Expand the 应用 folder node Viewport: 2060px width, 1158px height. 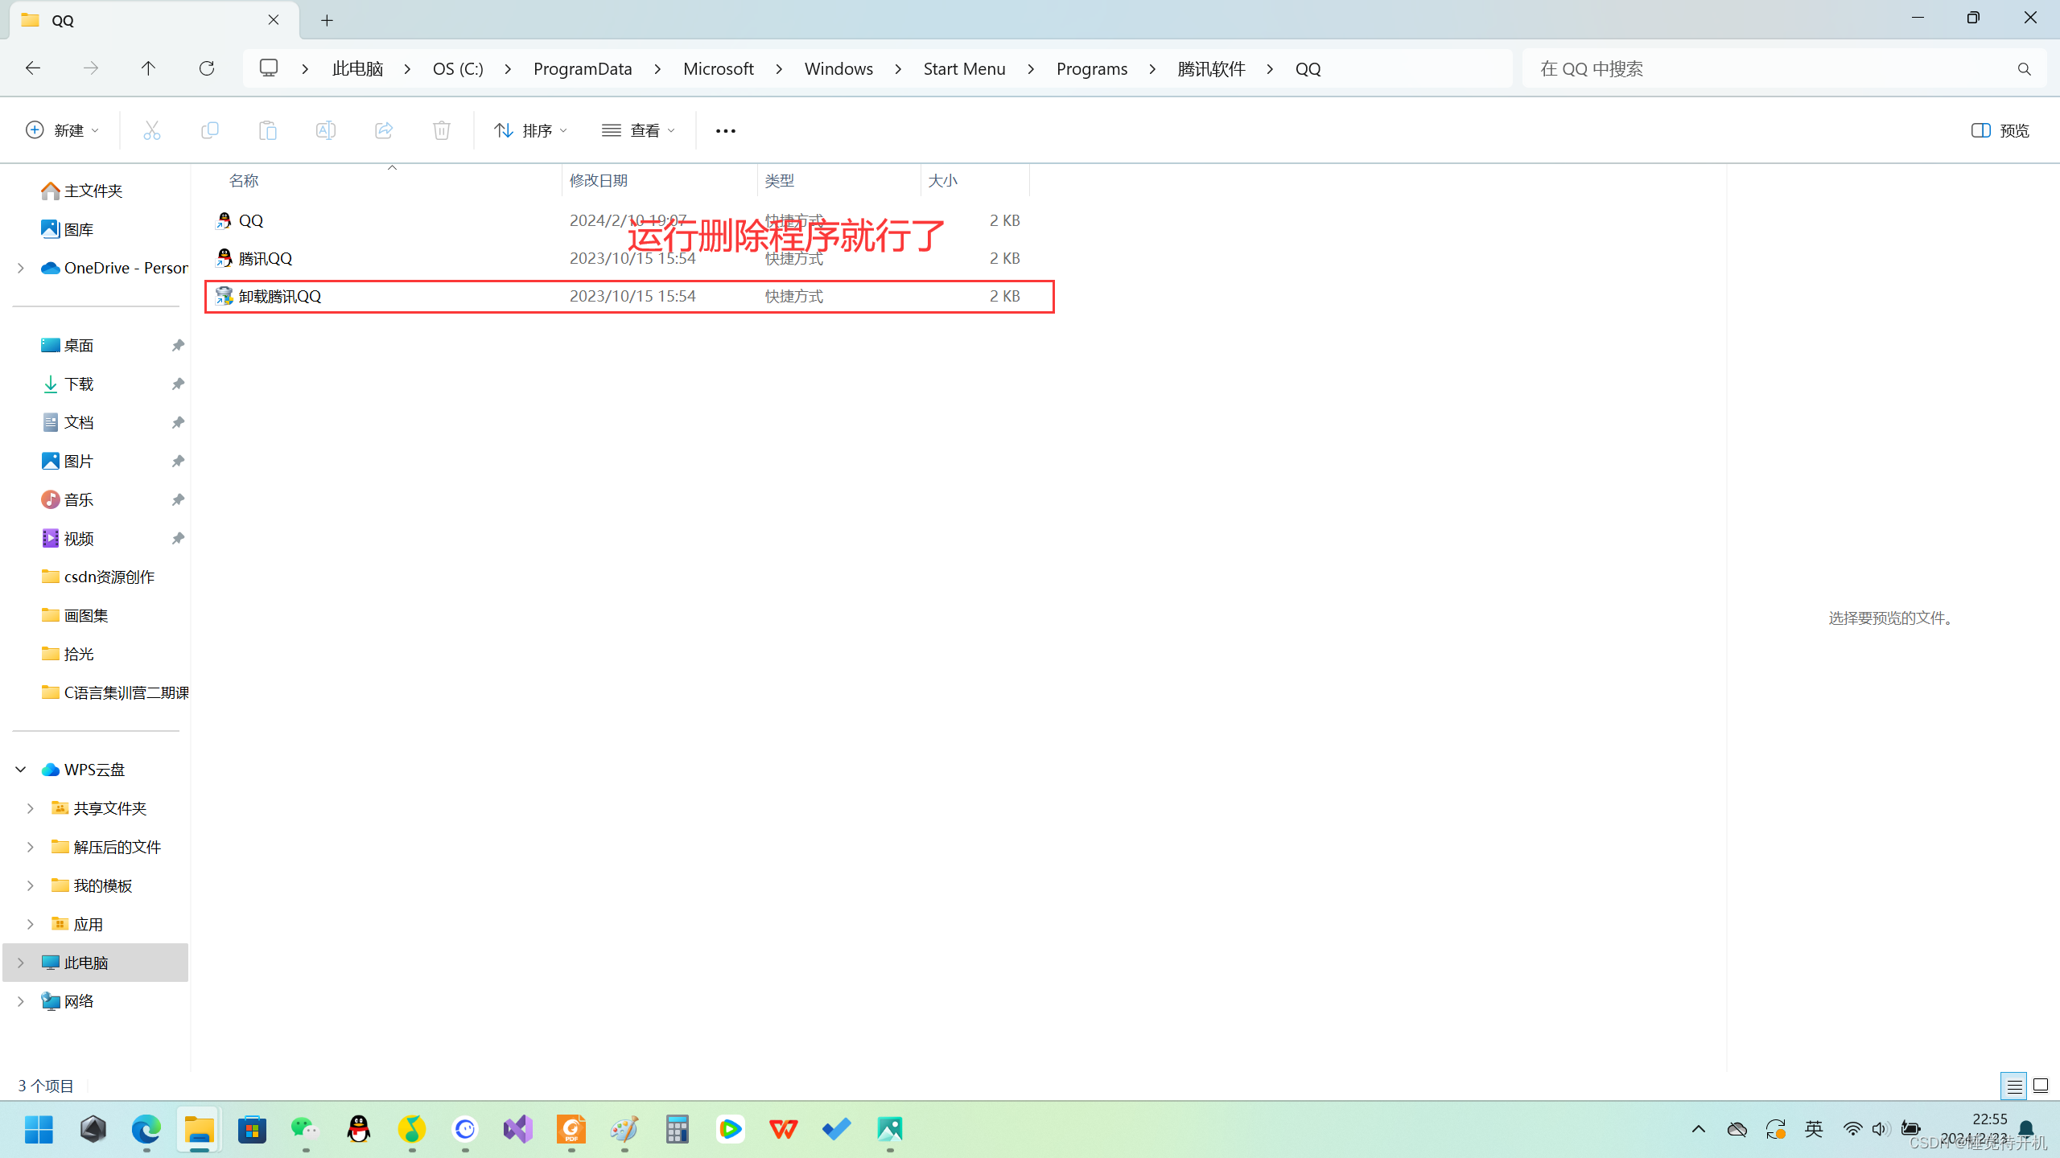tap(31, 924)
